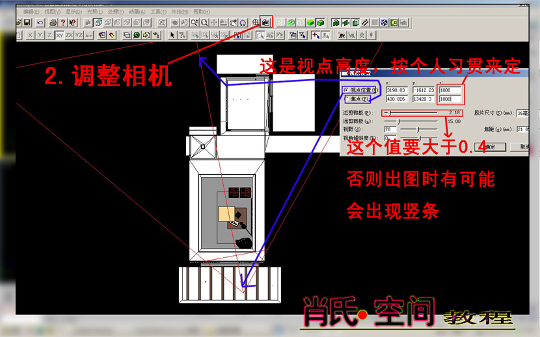Screen dimensions: 540x337
Task: Click the diagonal dashed lines icon
Action: click(x=365, y=23)
